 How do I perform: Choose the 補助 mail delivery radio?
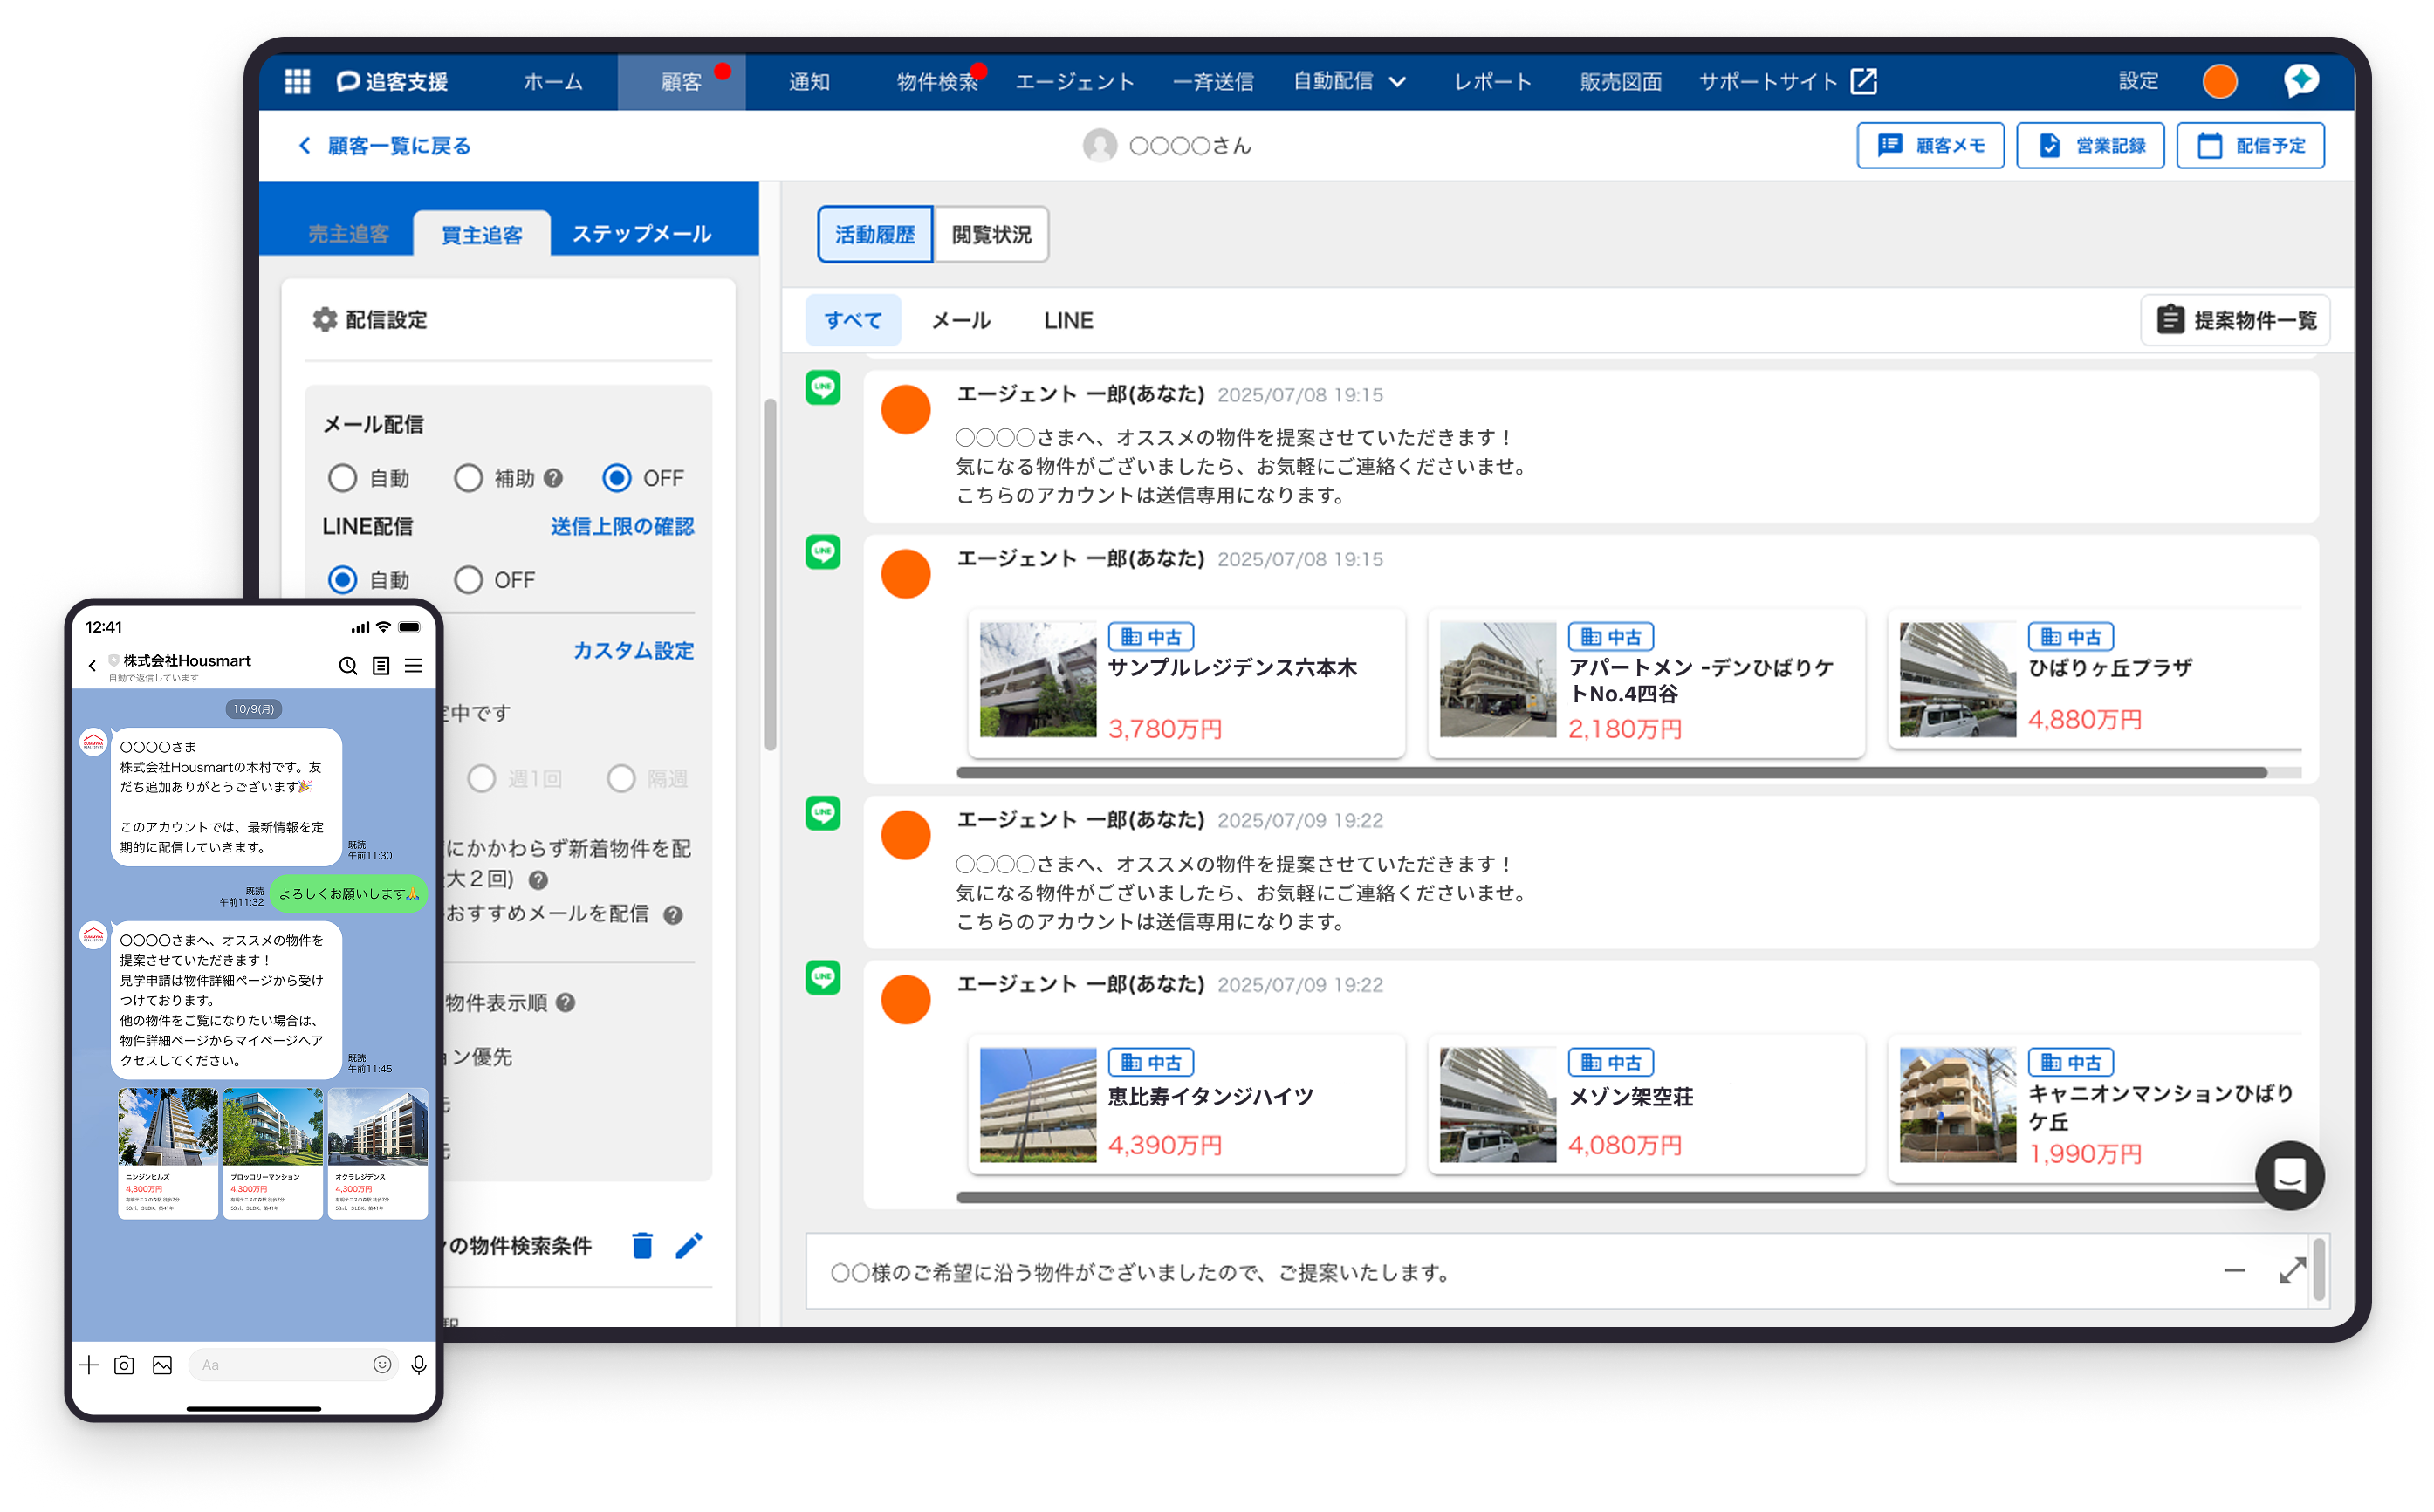468,479
